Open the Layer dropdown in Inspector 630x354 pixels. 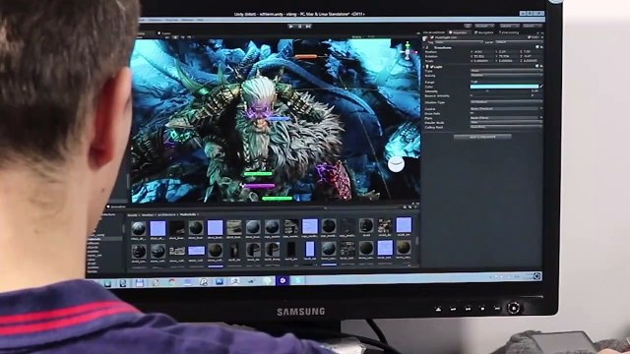coord(519,41)
